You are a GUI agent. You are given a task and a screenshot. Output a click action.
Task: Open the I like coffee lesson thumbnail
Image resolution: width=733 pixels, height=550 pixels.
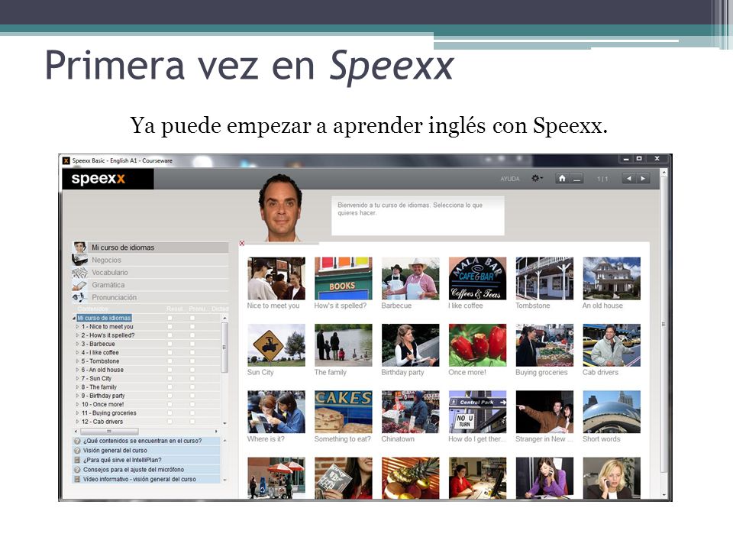click(477, 278)
